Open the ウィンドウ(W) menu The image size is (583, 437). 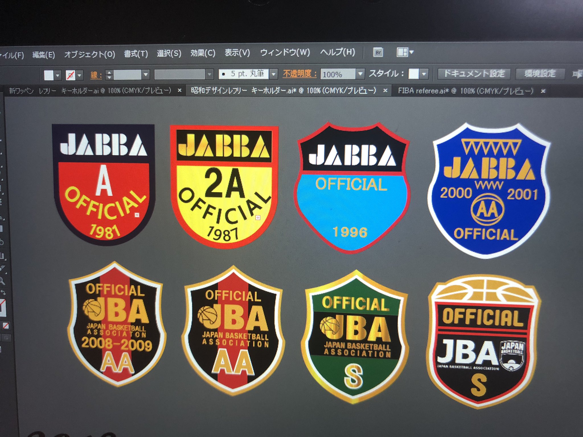pos(285,52)
